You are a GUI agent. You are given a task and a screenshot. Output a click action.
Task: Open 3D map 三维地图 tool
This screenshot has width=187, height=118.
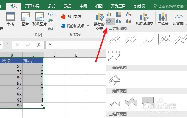point(163,18)
